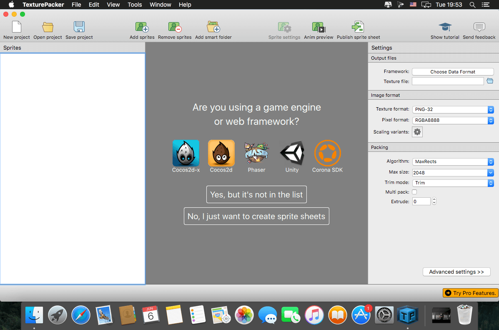This screenshot has height=330, width=499.
Task: Open the Edit menu
Action: pyautogui.click(x=94, y=5)
